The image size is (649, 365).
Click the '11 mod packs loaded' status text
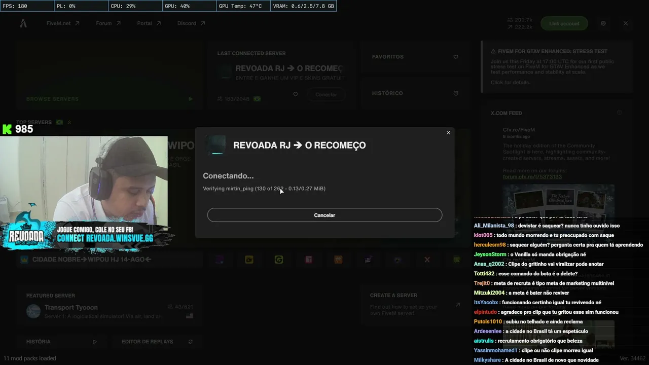coord(30,358)
